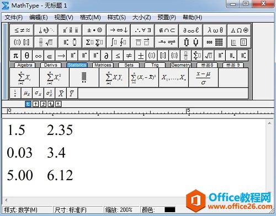This screenshot has height=216, width=276.
Task: Click the 样式: 数学(M) status field
Action: (27, 210)
